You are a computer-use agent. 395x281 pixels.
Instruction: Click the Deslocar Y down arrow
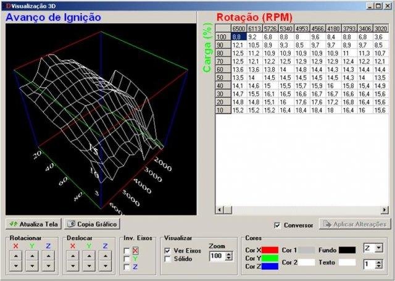[x=89, y=266]
